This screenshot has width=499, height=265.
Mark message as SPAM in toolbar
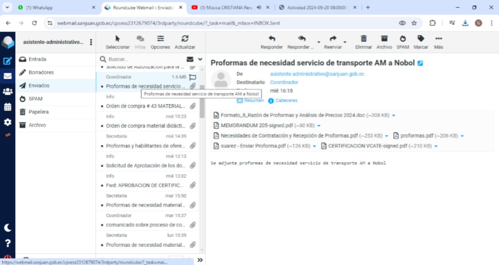(403, 42)
